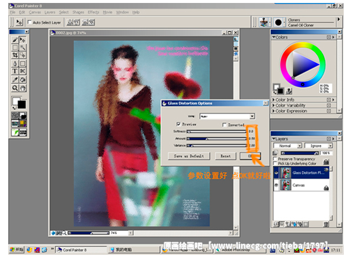Select the Grabber hand tool
The width and height of the screenshot is (352, 257).
(23, 88)
